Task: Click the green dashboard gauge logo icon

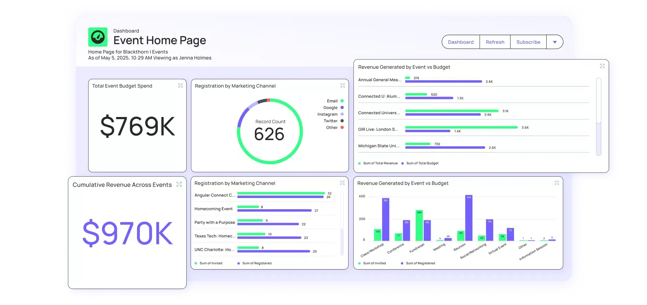Action: click(x=98, y=37)
